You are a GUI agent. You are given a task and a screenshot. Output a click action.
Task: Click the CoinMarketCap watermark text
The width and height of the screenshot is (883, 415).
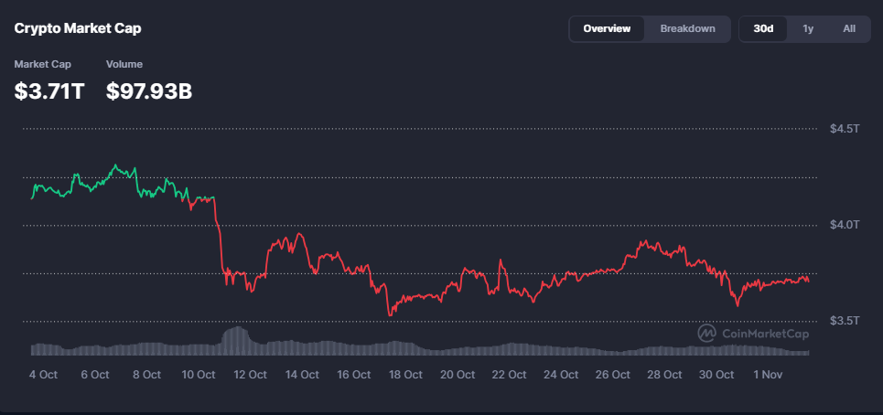click(x=759, y=334)
